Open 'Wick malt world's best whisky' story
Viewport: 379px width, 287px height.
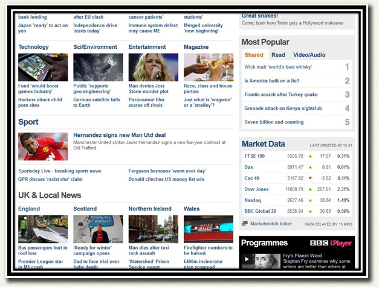coord(278,67)
